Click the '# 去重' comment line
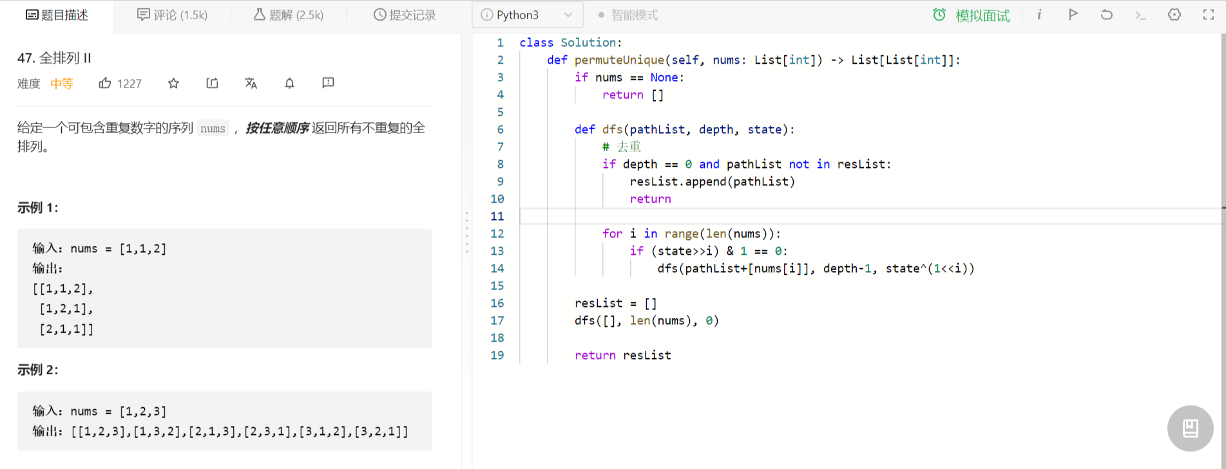1226x469 pixels. pos(622,147)
